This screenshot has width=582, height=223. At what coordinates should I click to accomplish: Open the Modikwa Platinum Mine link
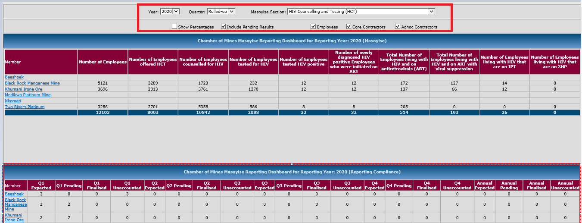(x=28, y=94)
